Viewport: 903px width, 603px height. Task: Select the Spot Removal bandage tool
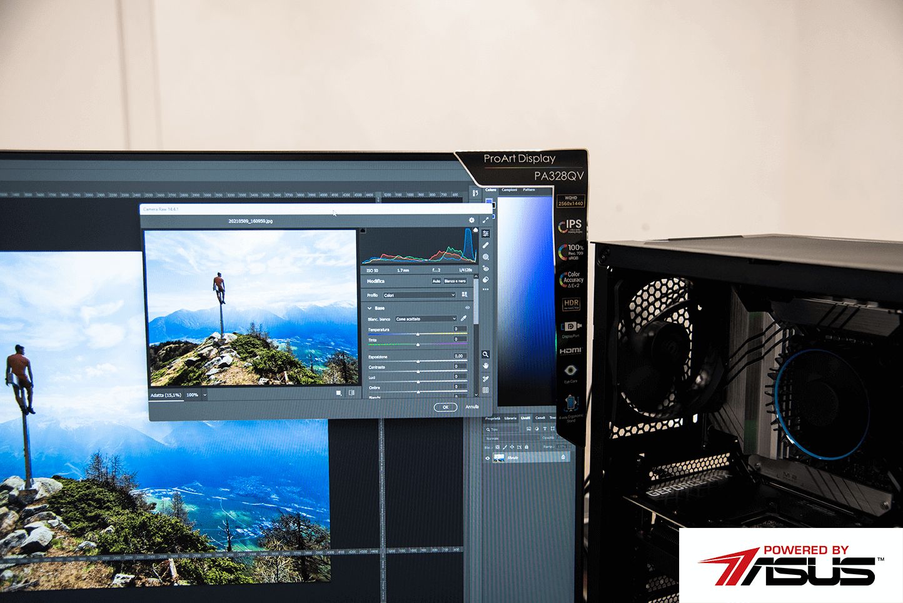click(485, 245)
